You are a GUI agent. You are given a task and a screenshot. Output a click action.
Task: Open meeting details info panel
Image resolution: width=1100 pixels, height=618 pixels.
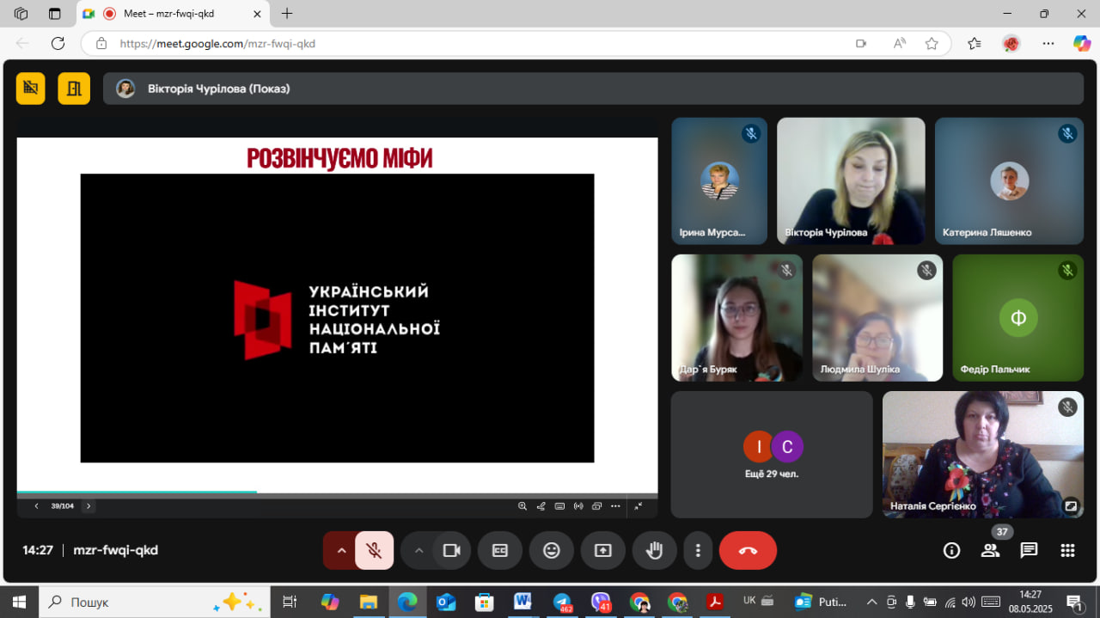(x=951, y=550)
